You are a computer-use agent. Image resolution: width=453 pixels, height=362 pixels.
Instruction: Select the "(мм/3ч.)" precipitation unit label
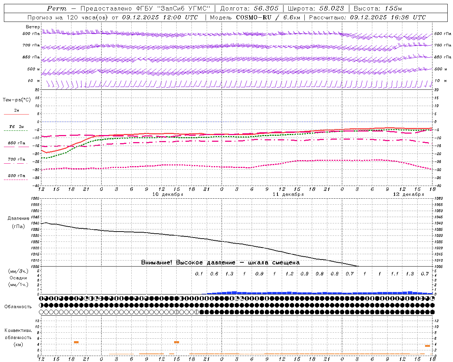coord(18,271)
